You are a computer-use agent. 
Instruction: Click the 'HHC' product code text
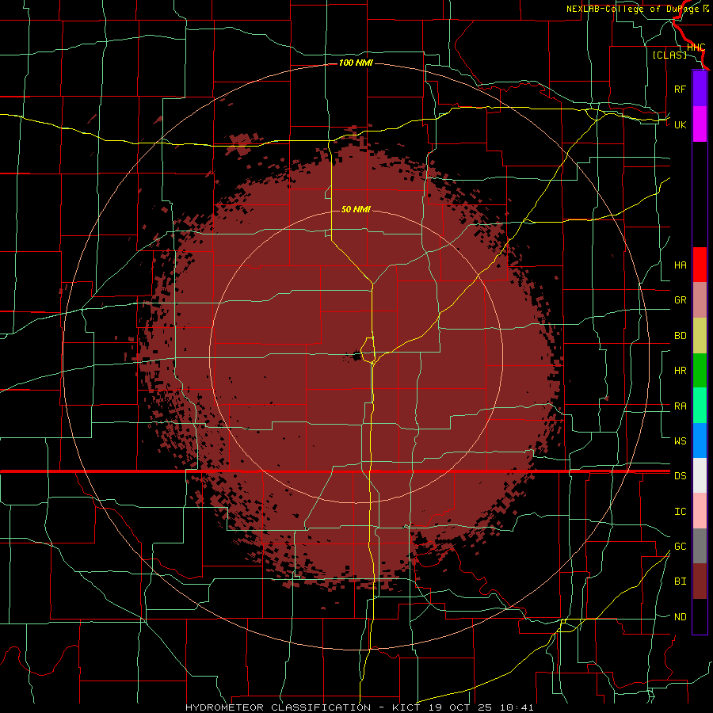696,48
